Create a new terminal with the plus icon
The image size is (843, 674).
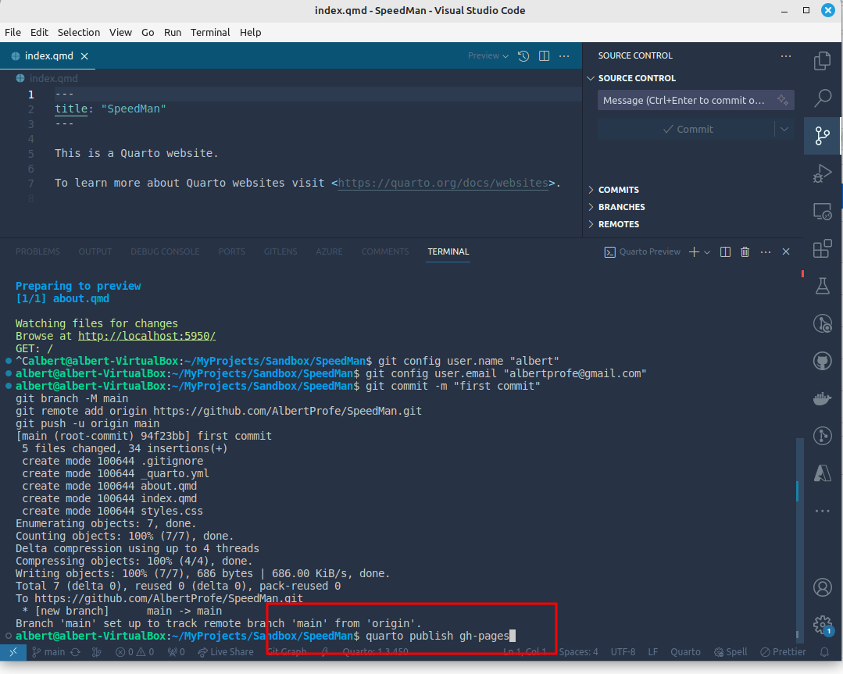tap(694, 252)
